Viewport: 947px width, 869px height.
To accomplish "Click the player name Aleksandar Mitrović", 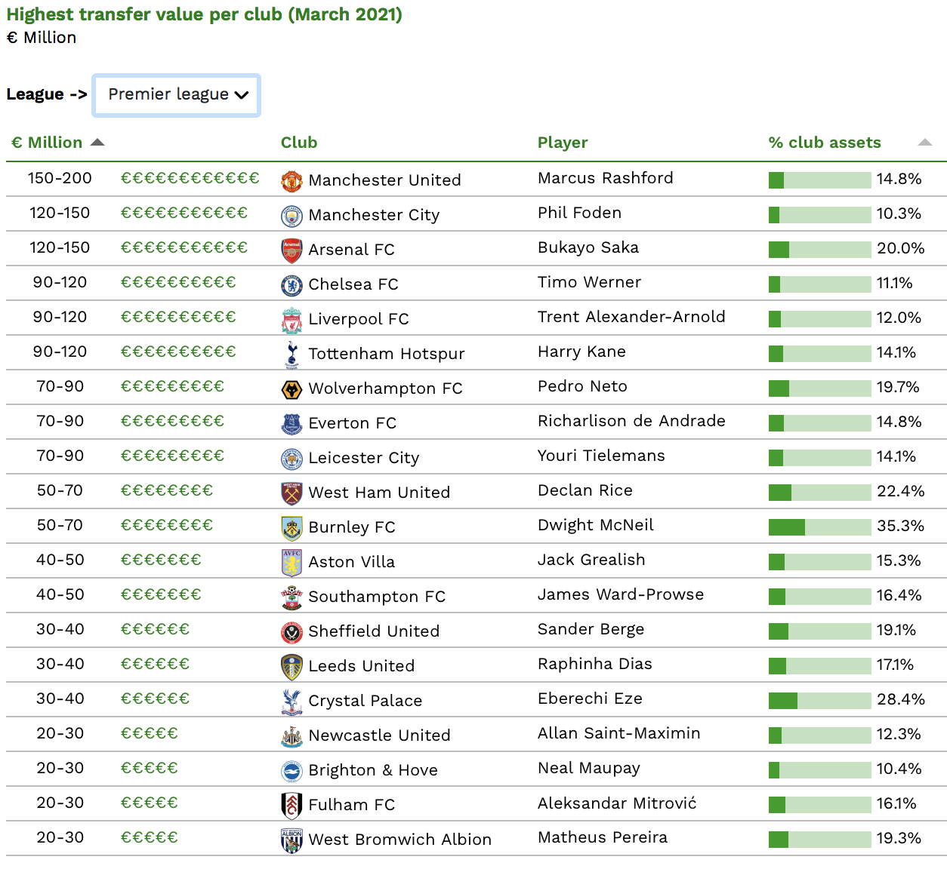I will point(617,803).
